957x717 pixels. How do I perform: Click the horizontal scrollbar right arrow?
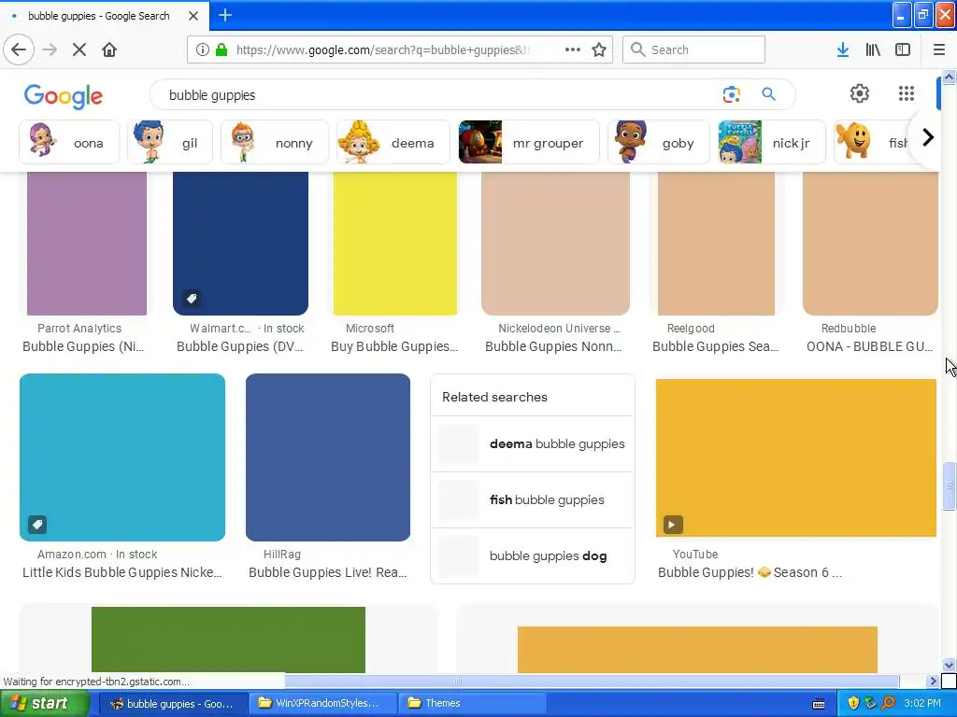[932, 681]
